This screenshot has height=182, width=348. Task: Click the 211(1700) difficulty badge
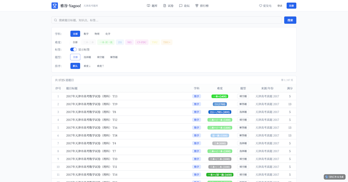[x=220, y=104]
